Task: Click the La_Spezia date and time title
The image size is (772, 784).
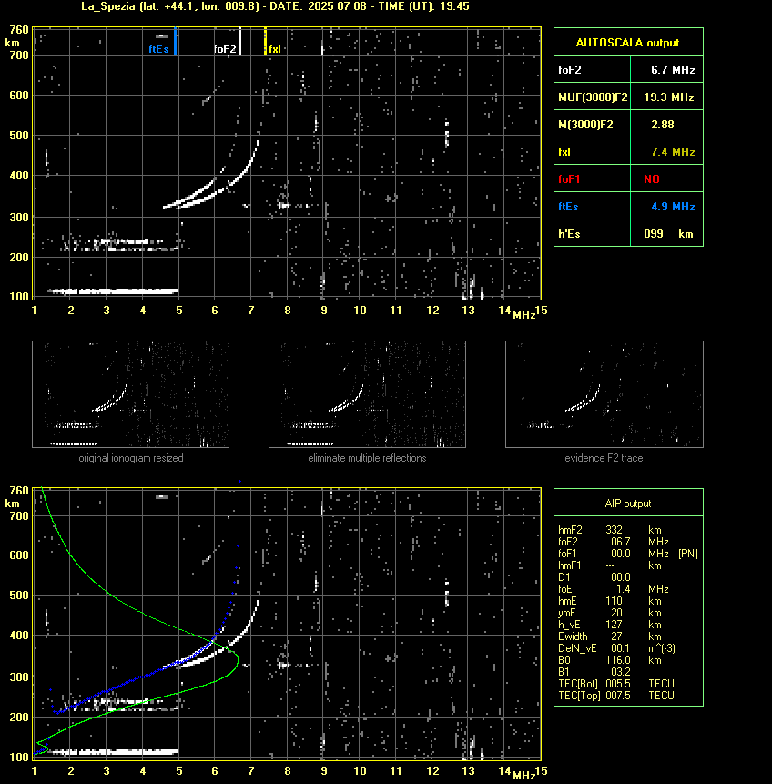Action: pos(275,6)
